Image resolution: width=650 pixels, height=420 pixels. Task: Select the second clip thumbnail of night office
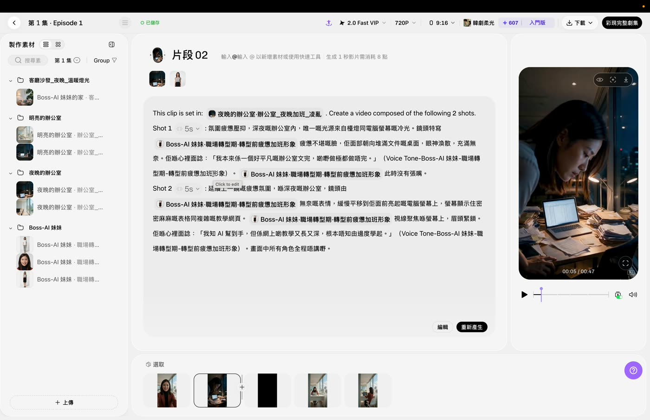tap(217, 390)
